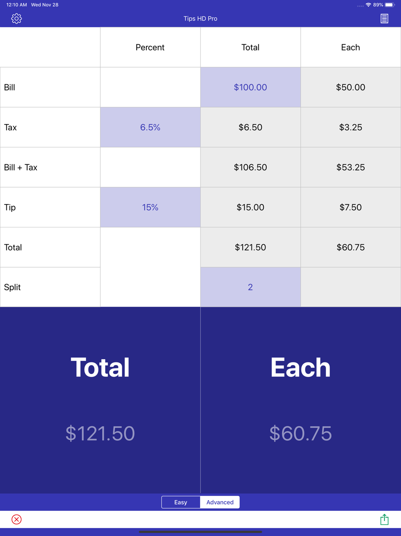Tap the red clear circle icon
The height and width of the screenshot is (536, 401).
16,519
